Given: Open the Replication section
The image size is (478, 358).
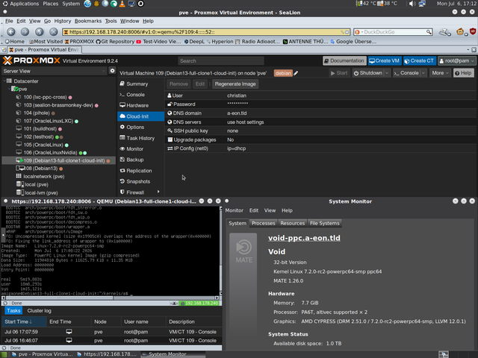Looking at the screenshot, I should (140, 171).
